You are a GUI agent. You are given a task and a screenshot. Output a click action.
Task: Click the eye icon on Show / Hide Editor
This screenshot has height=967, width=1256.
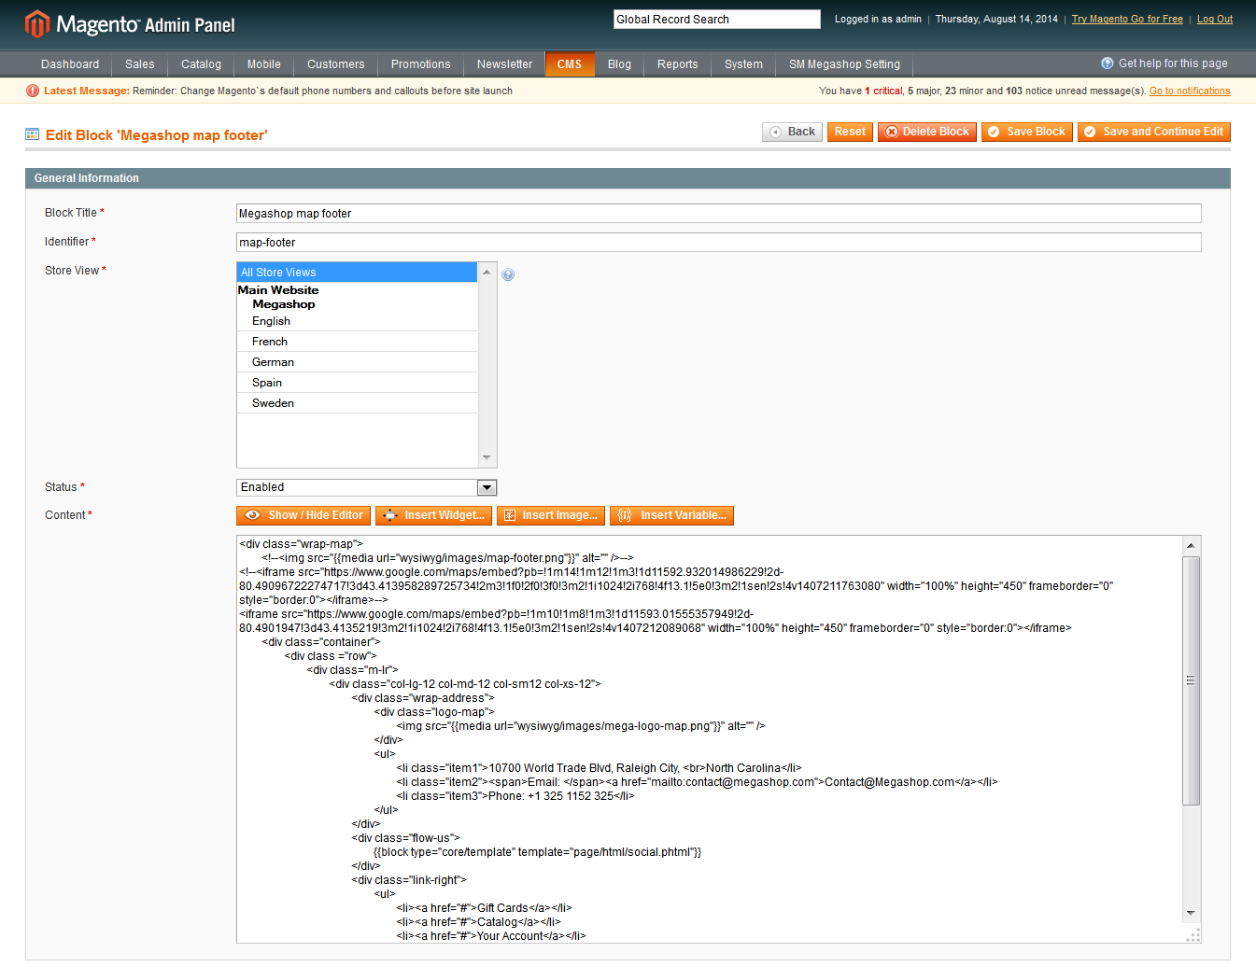point(252,515)
